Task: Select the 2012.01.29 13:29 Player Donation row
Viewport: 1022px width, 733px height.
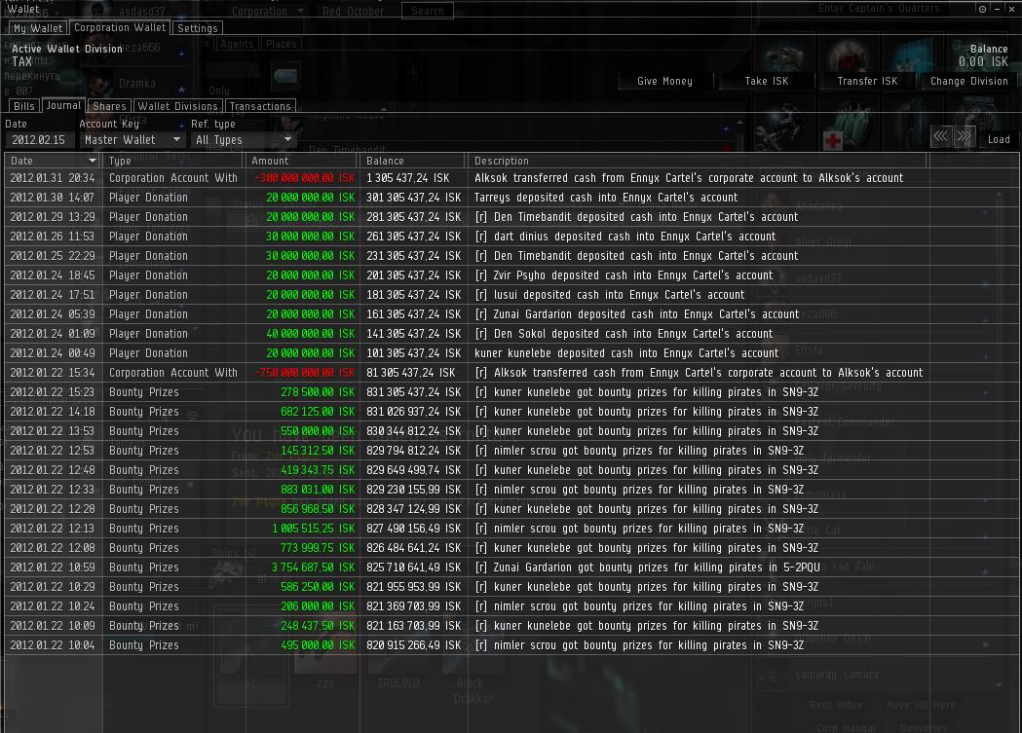Action: (x=511, y=217)
